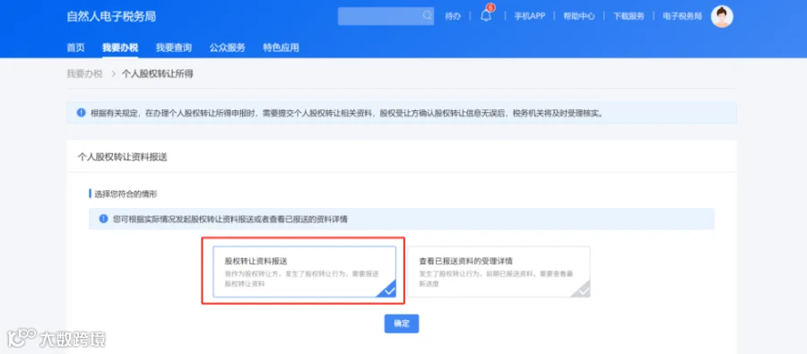
Task: Open the 下载服务 link
Action: (629, 16)
